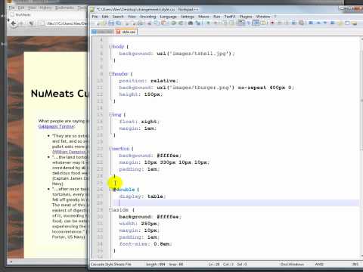Open the Edit menu in Notepad++
This screenshot has height=272, width=363.
[x=105, y=17]
